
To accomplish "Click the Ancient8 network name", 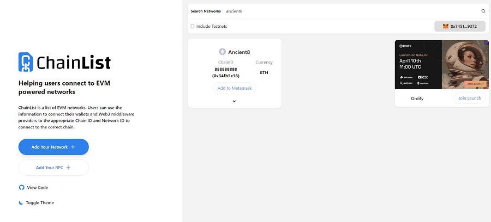I will tap(239, 52).
